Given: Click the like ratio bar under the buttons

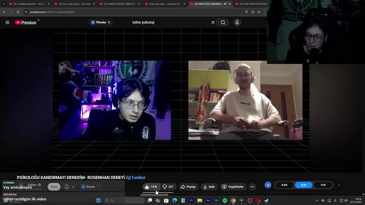Looking at the screenshot, I should point(158,193).
